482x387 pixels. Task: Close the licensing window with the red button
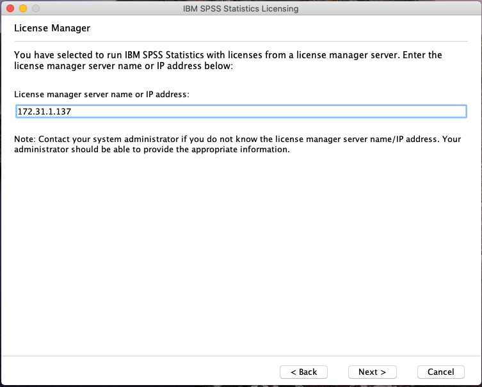10,9
